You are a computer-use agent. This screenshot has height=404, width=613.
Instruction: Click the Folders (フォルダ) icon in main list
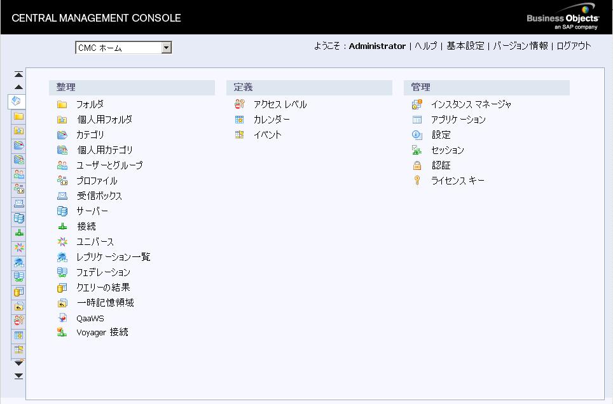point(62,104)
